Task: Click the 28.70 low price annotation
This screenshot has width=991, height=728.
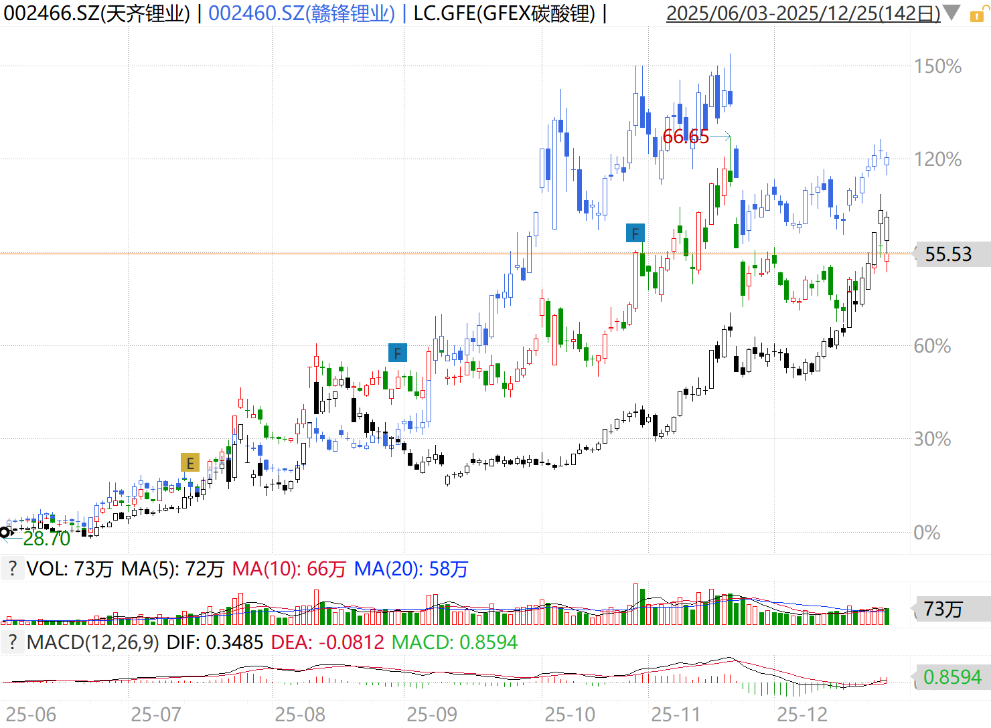Action: click(46, 539)
